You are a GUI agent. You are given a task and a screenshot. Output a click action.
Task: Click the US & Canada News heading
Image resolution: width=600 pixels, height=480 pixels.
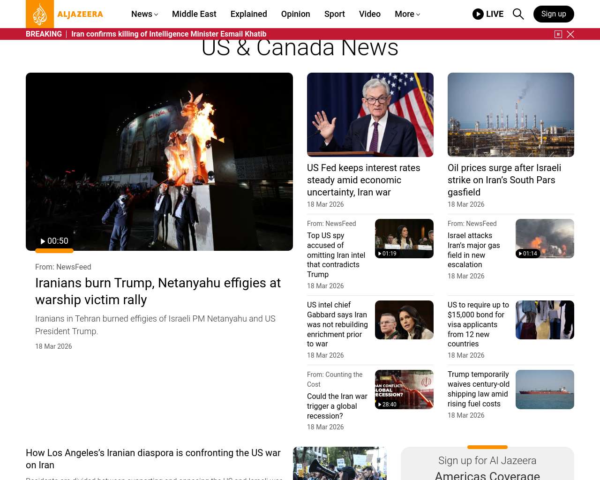tap(300, 48)
